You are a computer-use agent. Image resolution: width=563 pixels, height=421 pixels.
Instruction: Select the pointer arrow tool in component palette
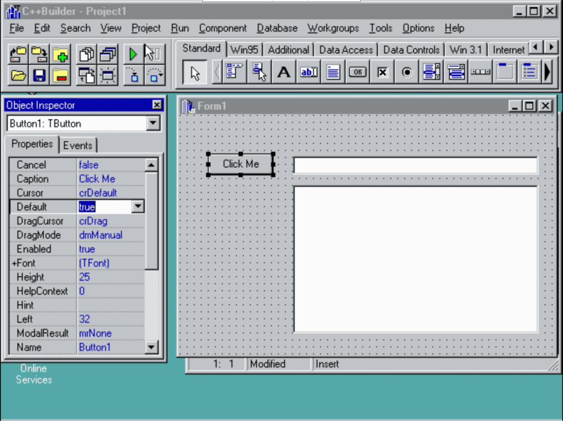tap(195, 73)
